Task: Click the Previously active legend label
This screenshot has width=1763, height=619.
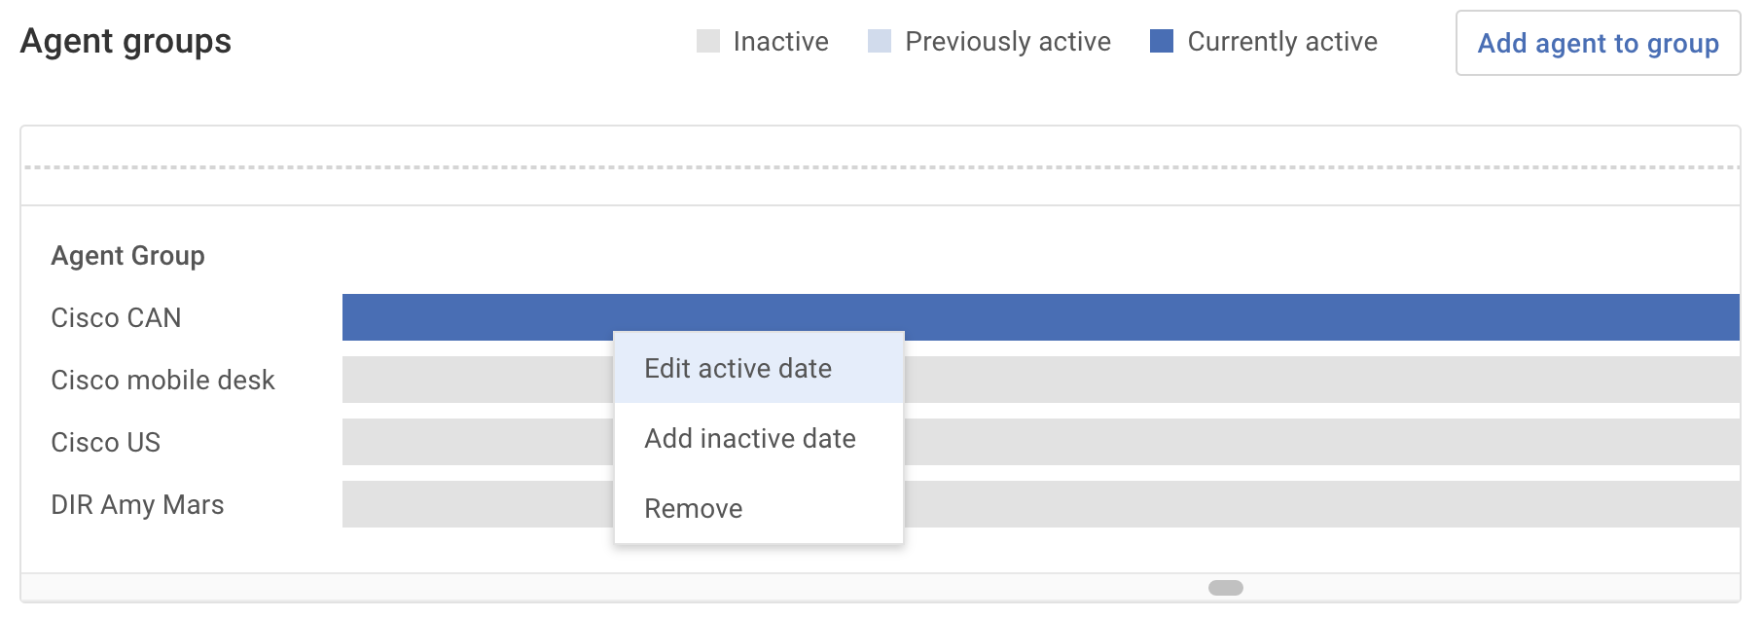Action: pos(1007,41)
